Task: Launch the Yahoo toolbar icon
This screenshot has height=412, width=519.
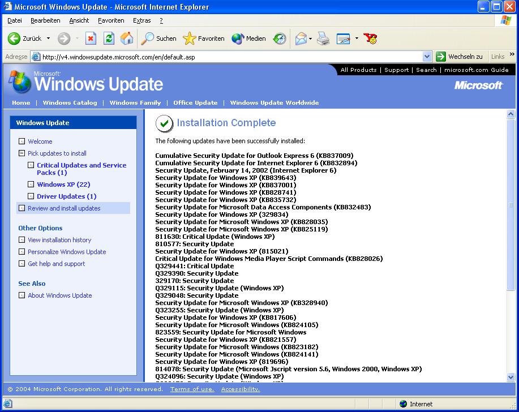Action: click(x=372, y=38)
